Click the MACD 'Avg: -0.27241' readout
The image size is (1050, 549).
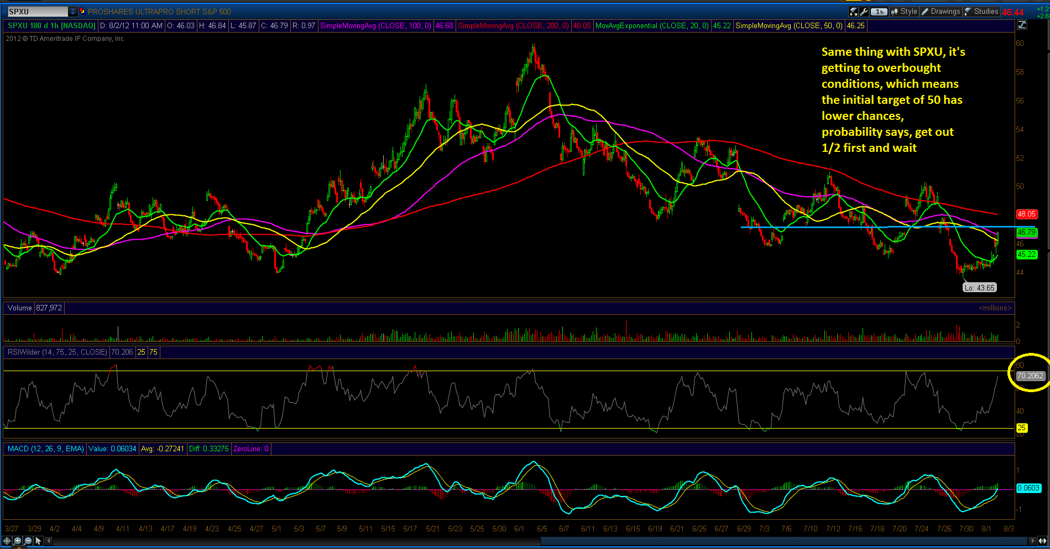(x=163, y=448)
